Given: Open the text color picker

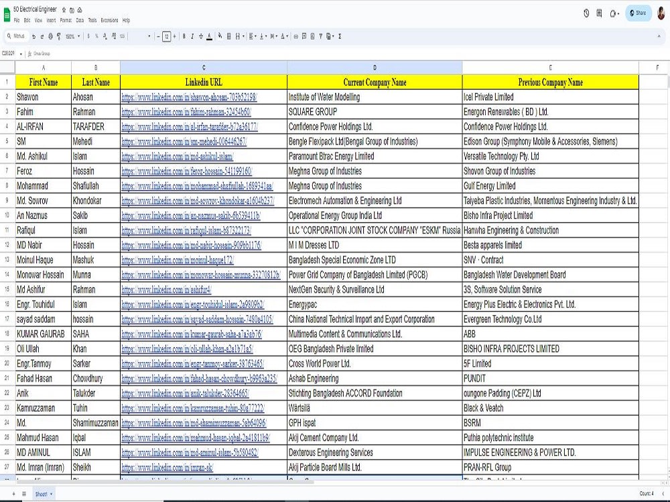Looking at the screenshot, I should (209, 37).
